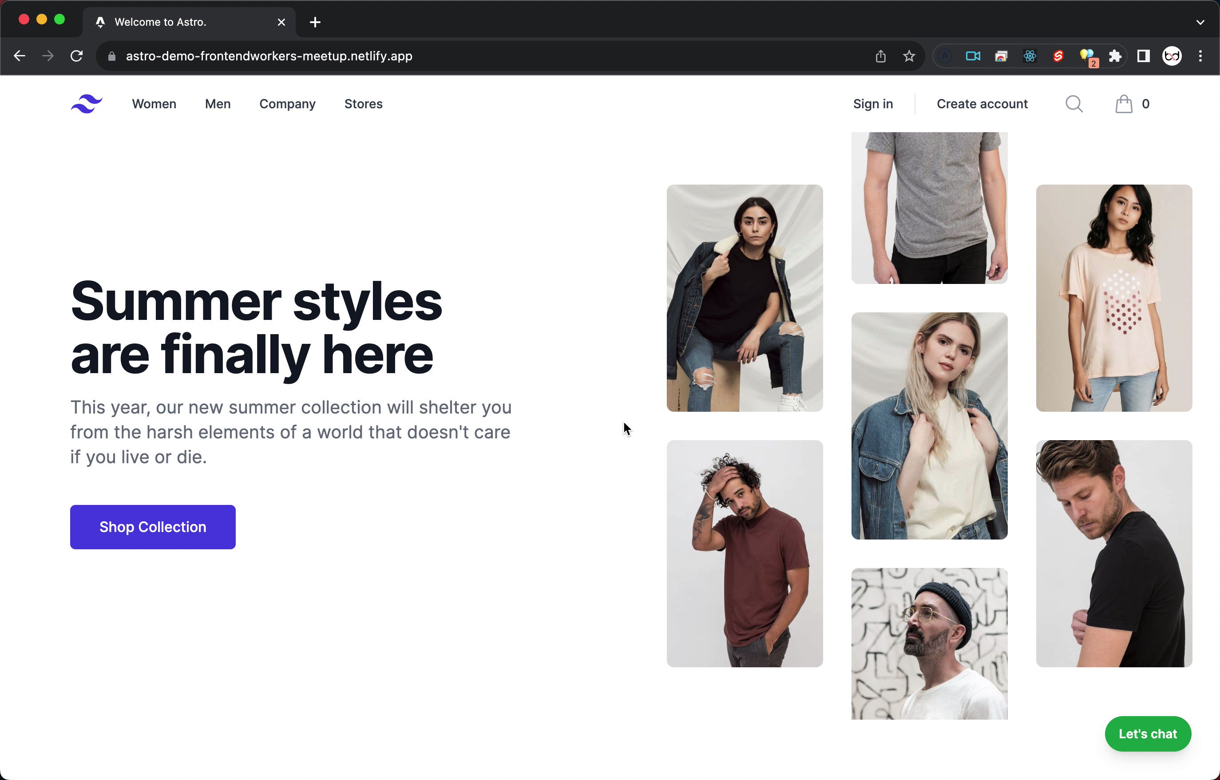The image size is (1220, 780).
Task: Reload the page with refresh icon
Action: (x=76, y=56)
